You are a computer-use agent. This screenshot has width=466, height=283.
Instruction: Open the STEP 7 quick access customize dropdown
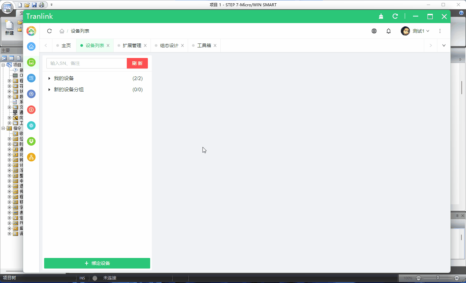point(51,5)
